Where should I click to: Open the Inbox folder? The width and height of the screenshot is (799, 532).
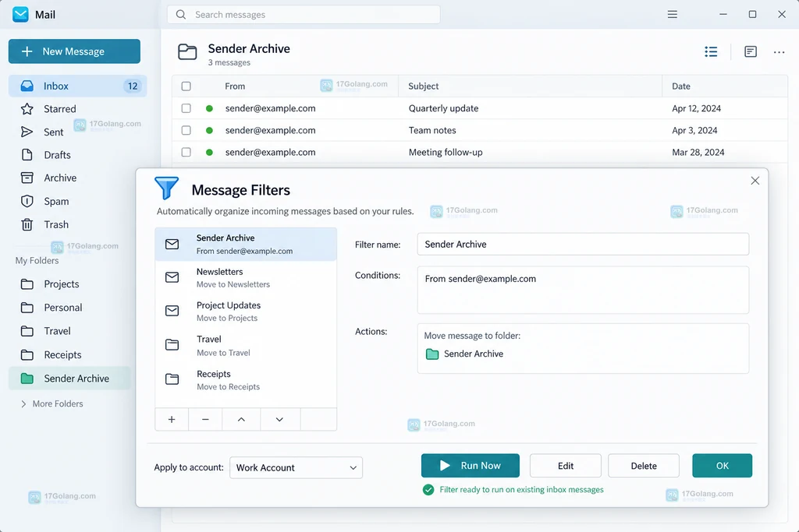[77, 86]
